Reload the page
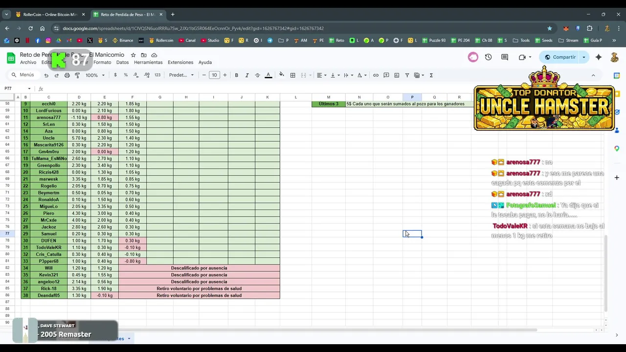This screenshot has width=626, height=352. pos(30,28)
